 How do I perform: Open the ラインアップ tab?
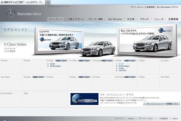pyautogui.click(x=55, y=19)
